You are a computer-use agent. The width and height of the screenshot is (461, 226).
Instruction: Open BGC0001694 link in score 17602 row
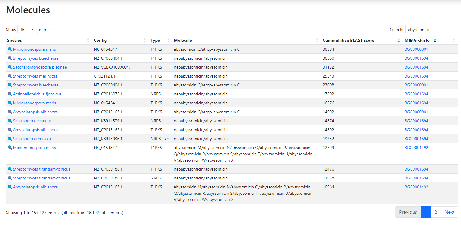tap(416, 94)
